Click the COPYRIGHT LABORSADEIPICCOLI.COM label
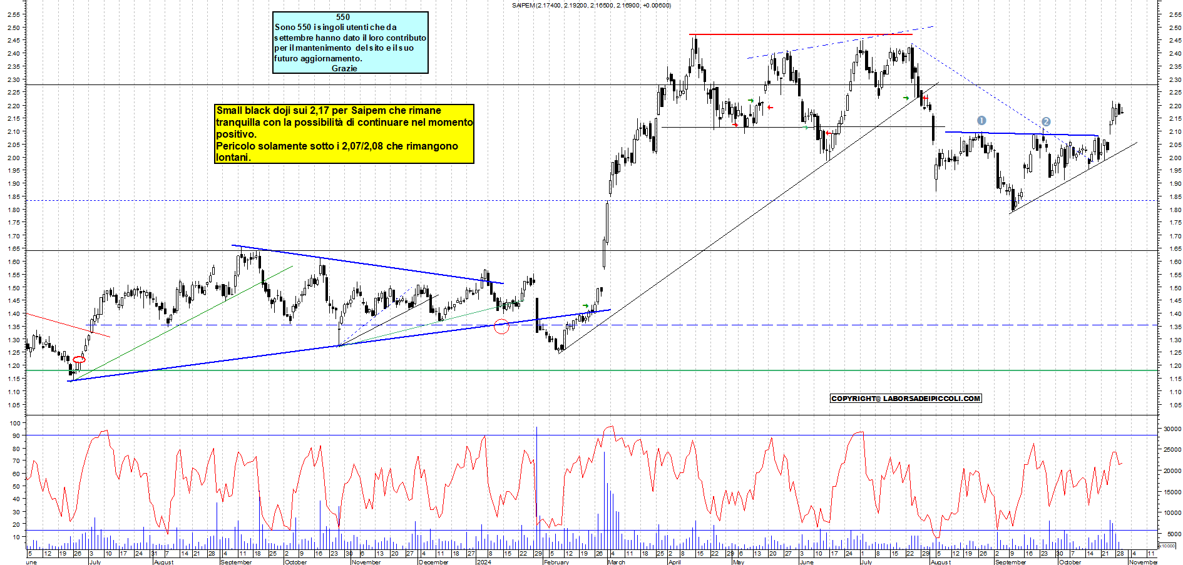Viewport: 1183px width, 565px height. pyautogui.click(x=906, y=399)
